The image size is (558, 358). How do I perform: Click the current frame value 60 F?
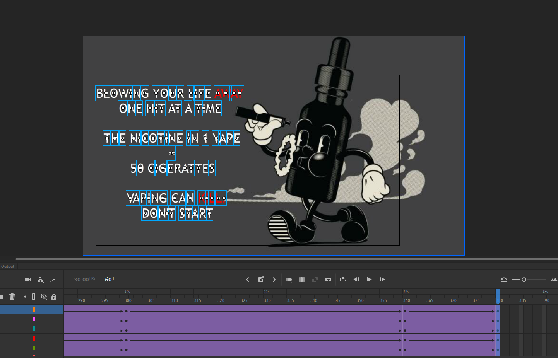110,279
